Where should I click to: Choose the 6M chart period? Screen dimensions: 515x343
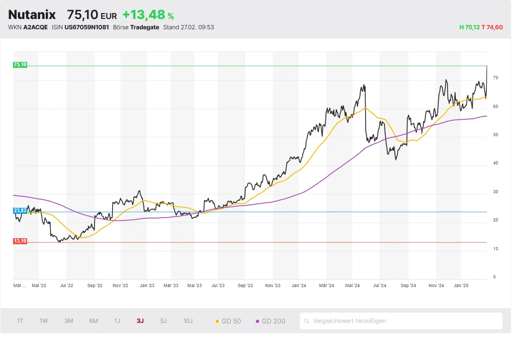(x=93, y=321)
